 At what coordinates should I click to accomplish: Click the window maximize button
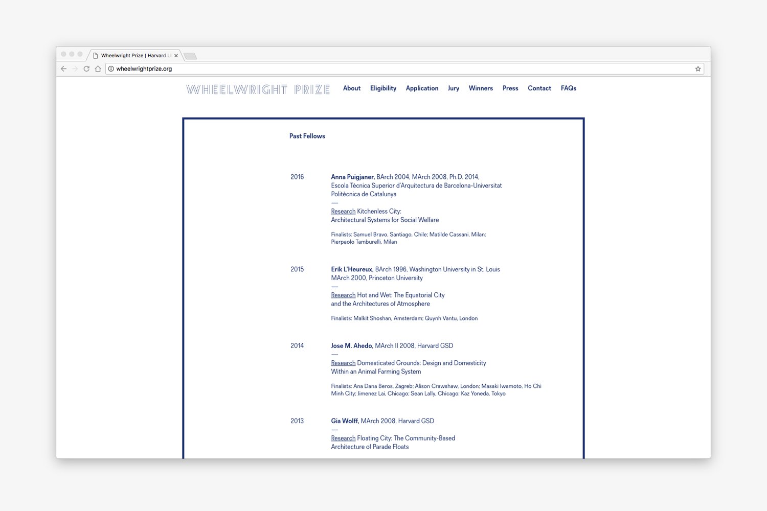[x=80, y=54]
